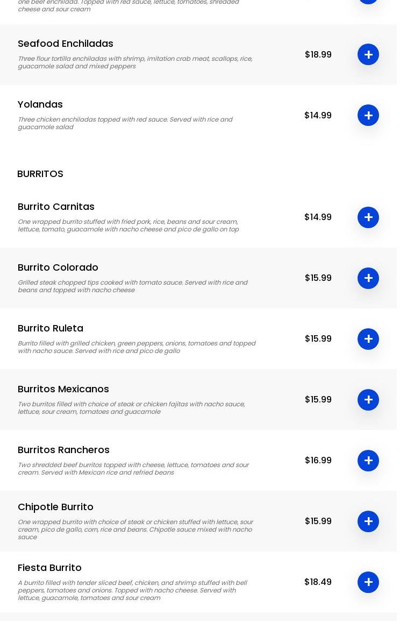Open the Seafood Enchiladas item title
The width and height of the screenshot is (414, 621).
tap(66, 44)
